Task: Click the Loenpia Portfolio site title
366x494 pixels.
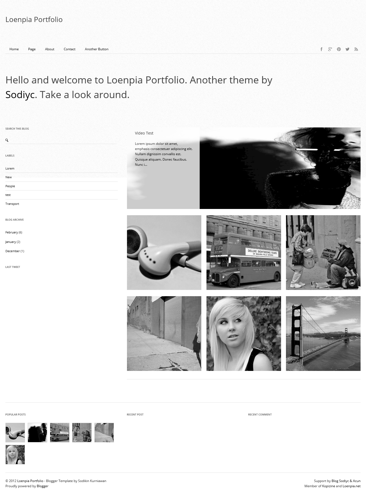Action: [34, 20]
